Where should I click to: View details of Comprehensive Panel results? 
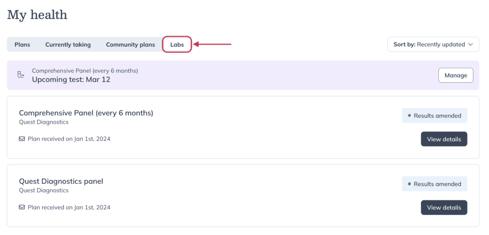[x=444, y=139]
